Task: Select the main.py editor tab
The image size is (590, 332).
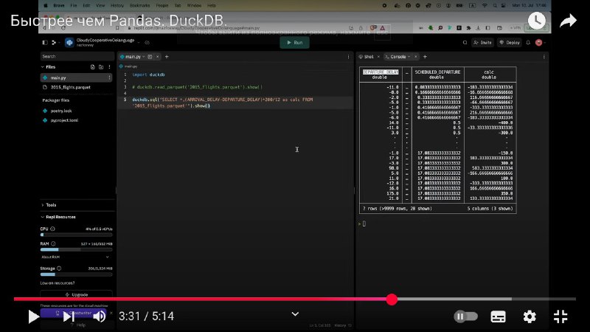Action: pyautogui.click(x=133, y=57)
